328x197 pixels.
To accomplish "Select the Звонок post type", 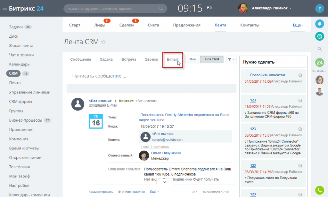I will [152, 59].
